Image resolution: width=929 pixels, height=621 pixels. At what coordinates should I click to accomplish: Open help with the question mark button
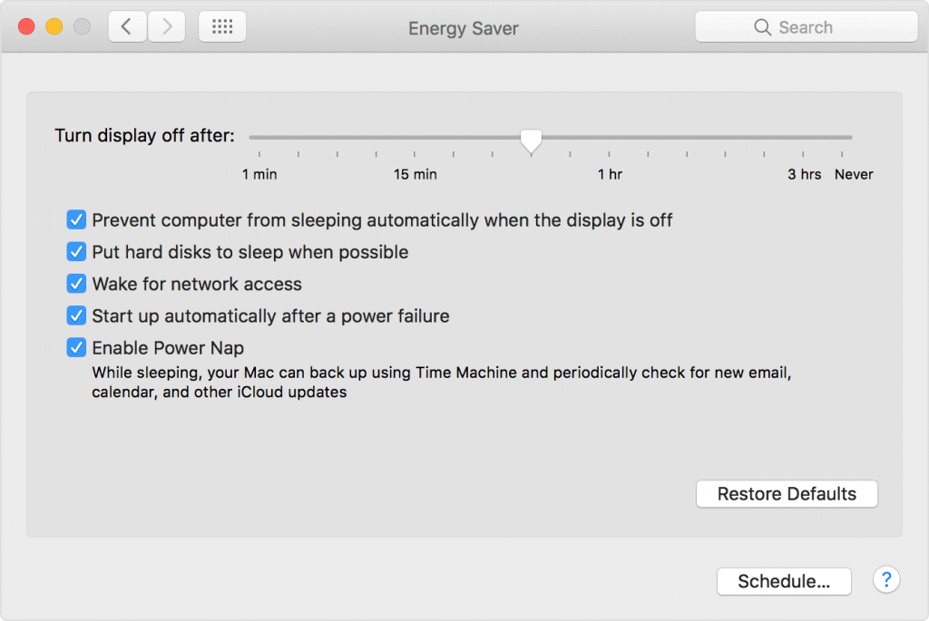click(x=886, y=579)
